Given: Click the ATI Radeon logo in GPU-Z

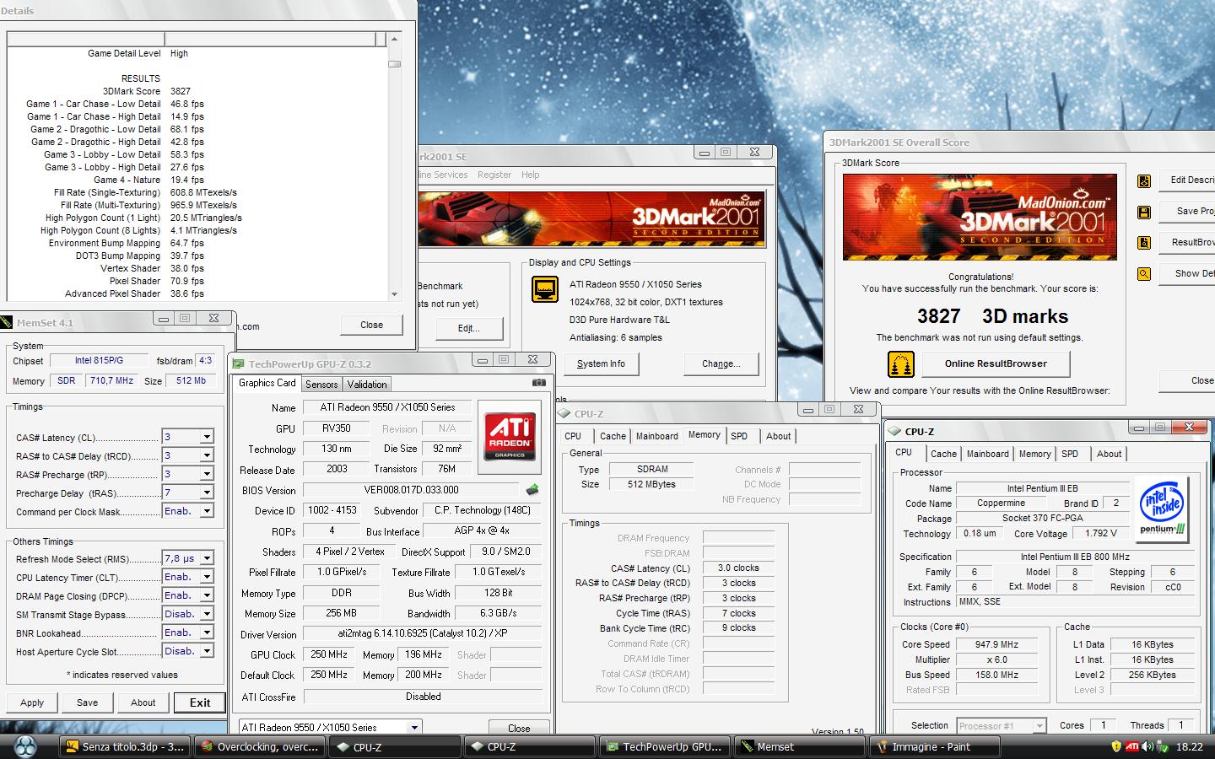Looking at the screenshot, I should pyautogui.click(x=509, y=435).
